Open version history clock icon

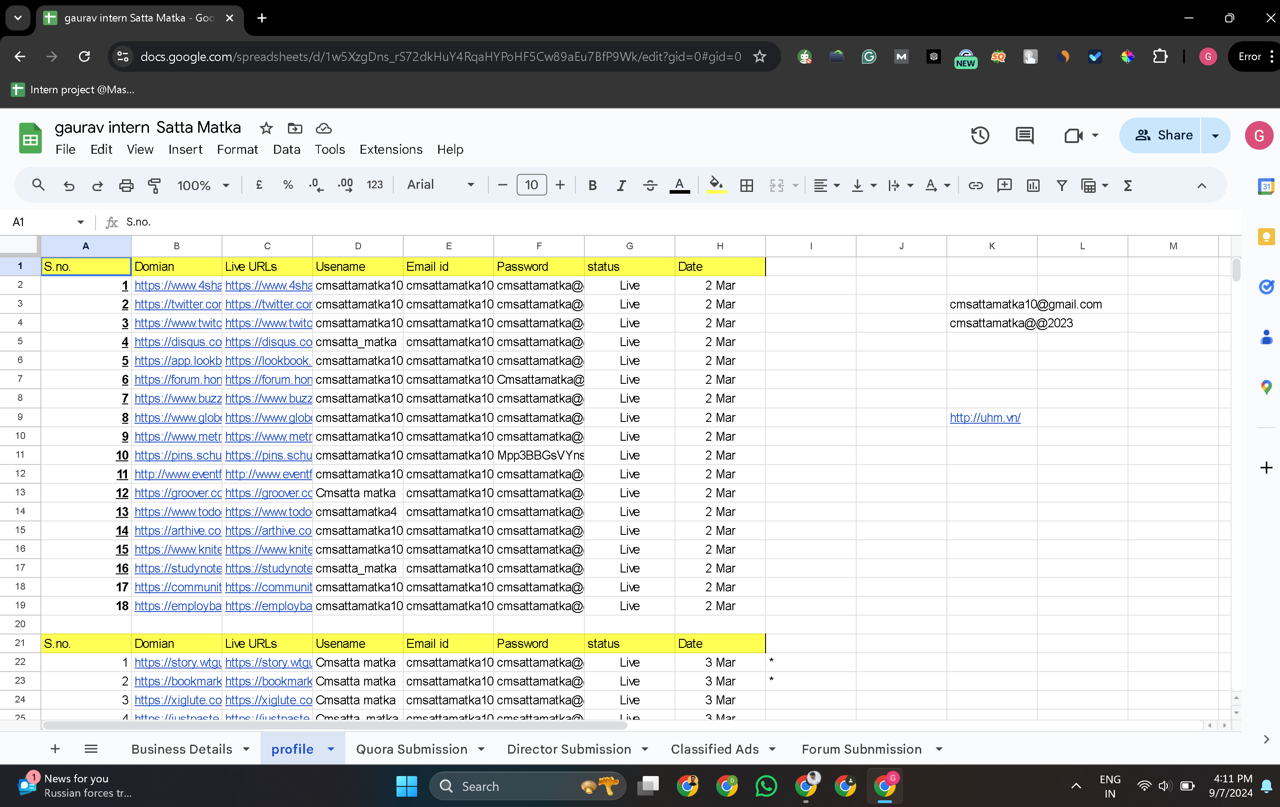(980, 135)
